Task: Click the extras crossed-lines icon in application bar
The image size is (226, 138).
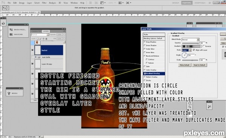Action: (x=128, y=3)
